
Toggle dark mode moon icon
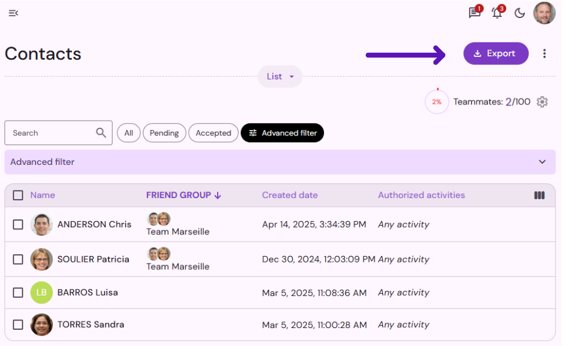point(520,13)
